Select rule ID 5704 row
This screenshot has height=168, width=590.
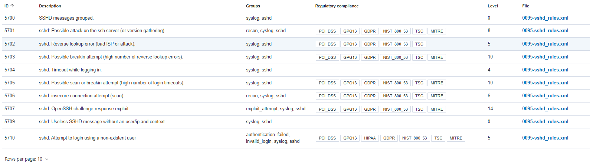tap(296, 70)
